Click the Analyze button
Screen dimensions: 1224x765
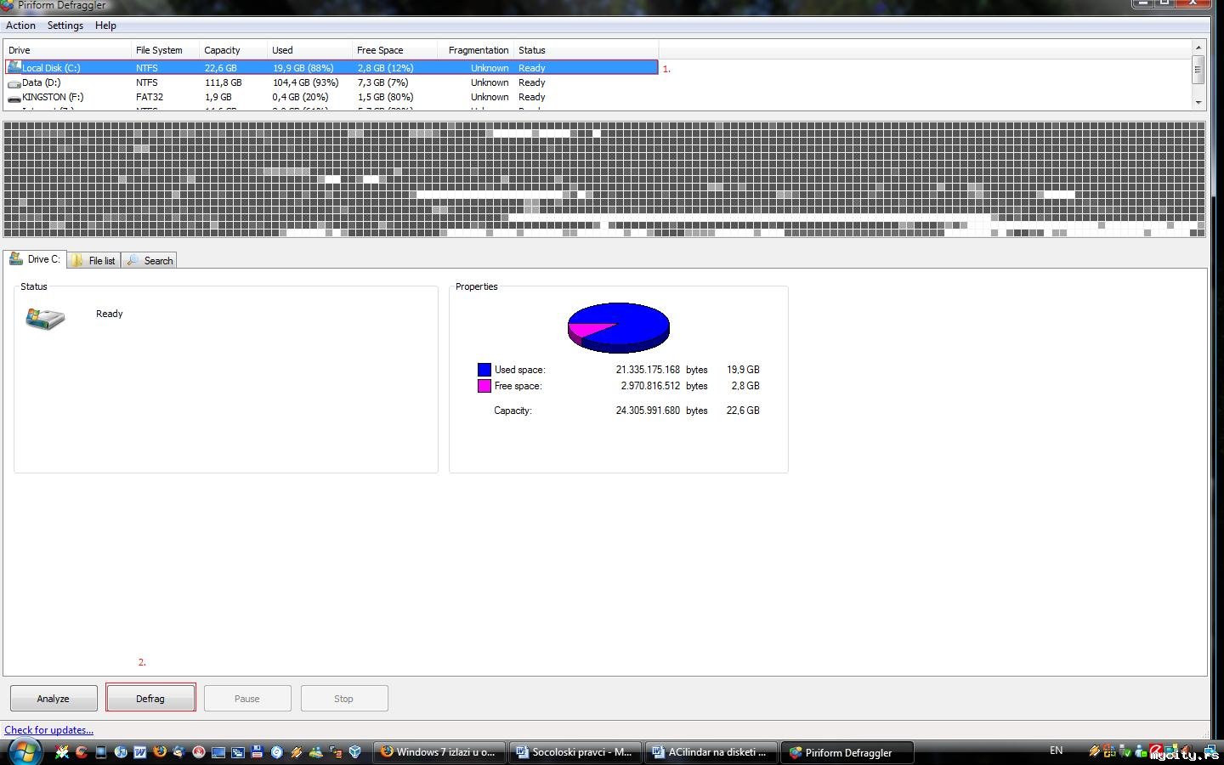53,699
